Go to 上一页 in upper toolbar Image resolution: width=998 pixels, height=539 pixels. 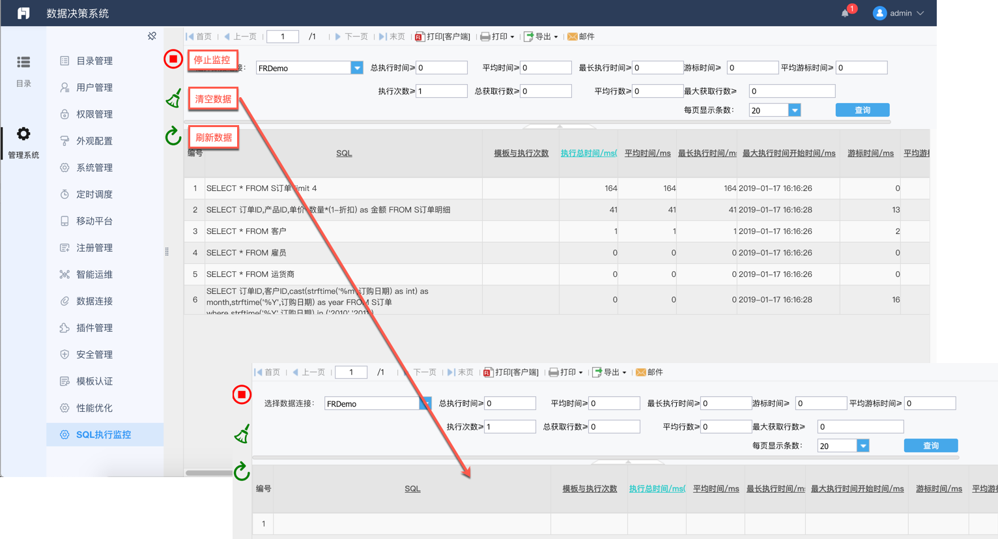click(240, 36)
